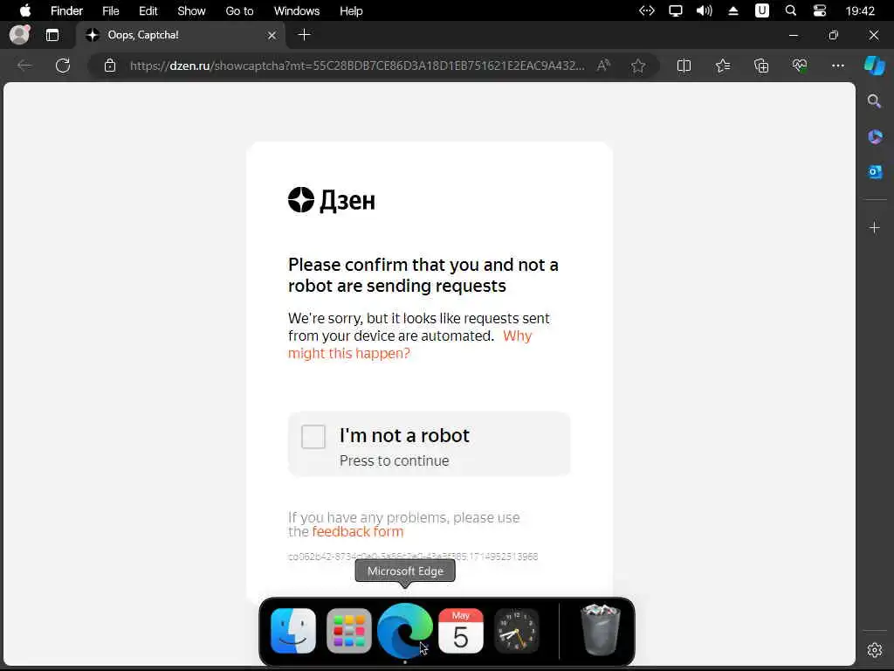Click the dzen.ru address bar URL
Viewport: 894px width, 671px height.
click(x=357, y=66)
